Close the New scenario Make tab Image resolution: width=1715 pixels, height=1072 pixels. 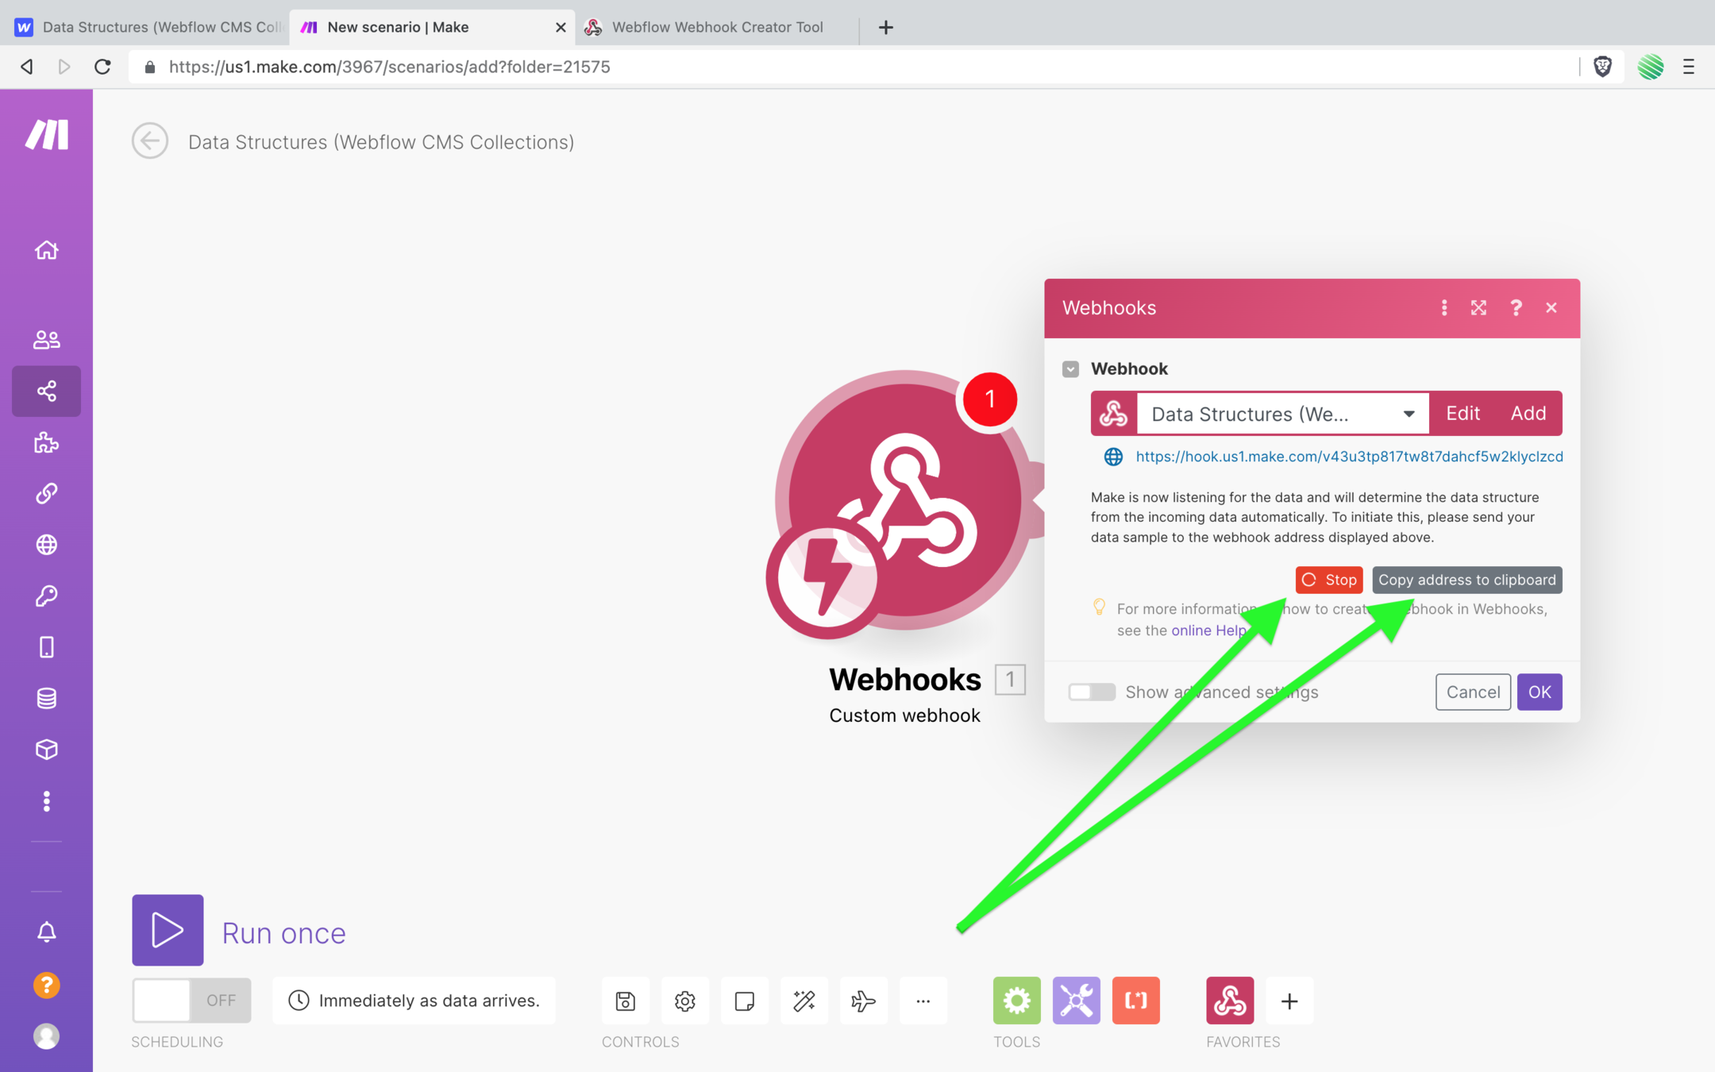[x=561, y=27]
